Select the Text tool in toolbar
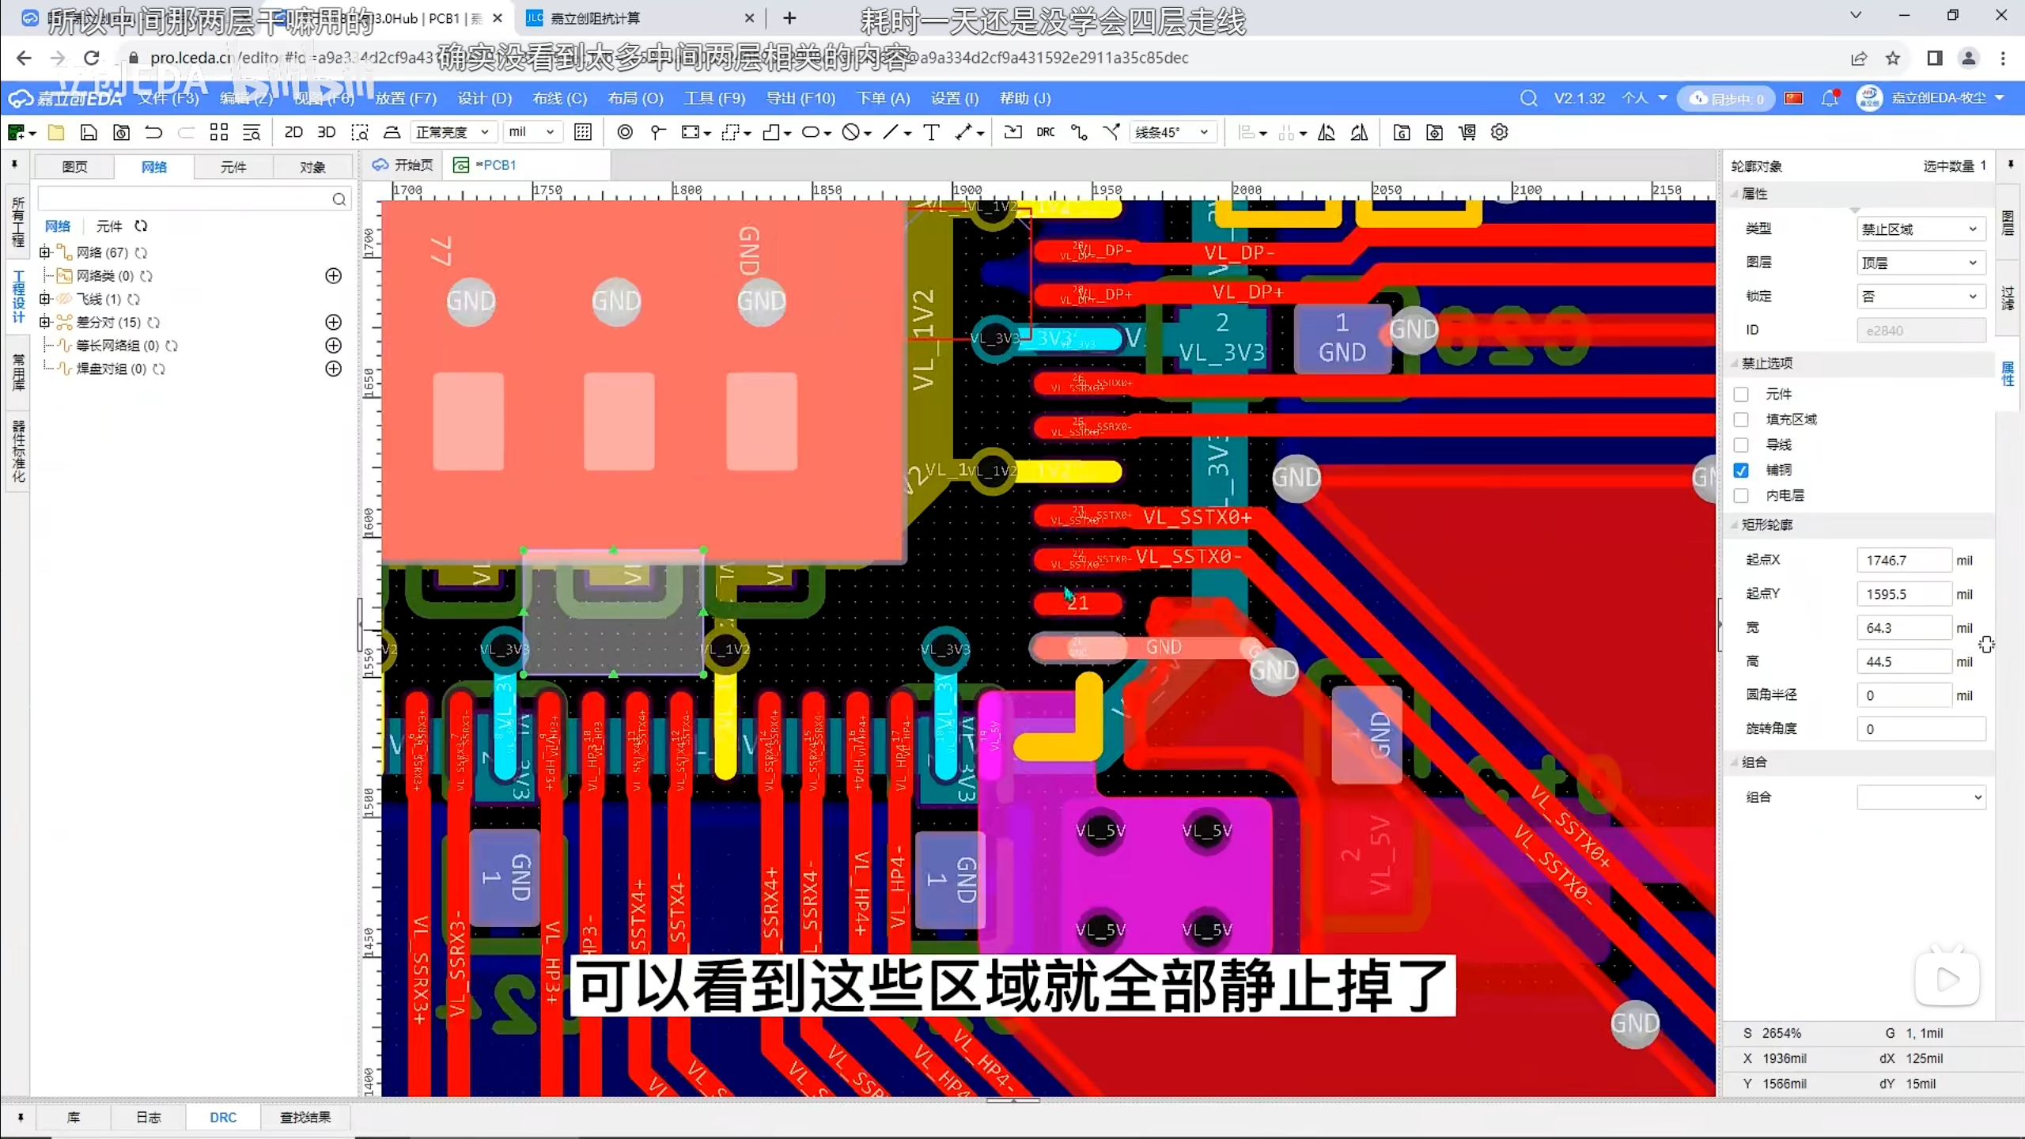2025x1139 pixels. pos(931,132)
